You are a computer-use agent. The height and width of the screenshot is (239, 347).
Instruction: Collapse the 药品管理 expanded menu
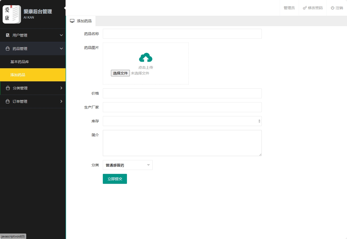pyautogui.click(x=61, y=49)
